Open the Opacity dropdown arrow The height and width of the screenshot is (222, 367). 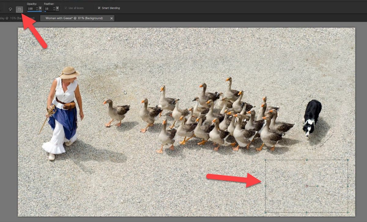pos(40,9)
